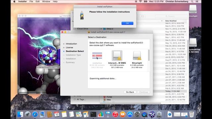Image resolution: width=212 pixels, height=119 pixels.
Task: Open QuickTime Player from the Dock
Action: point(144,114)
